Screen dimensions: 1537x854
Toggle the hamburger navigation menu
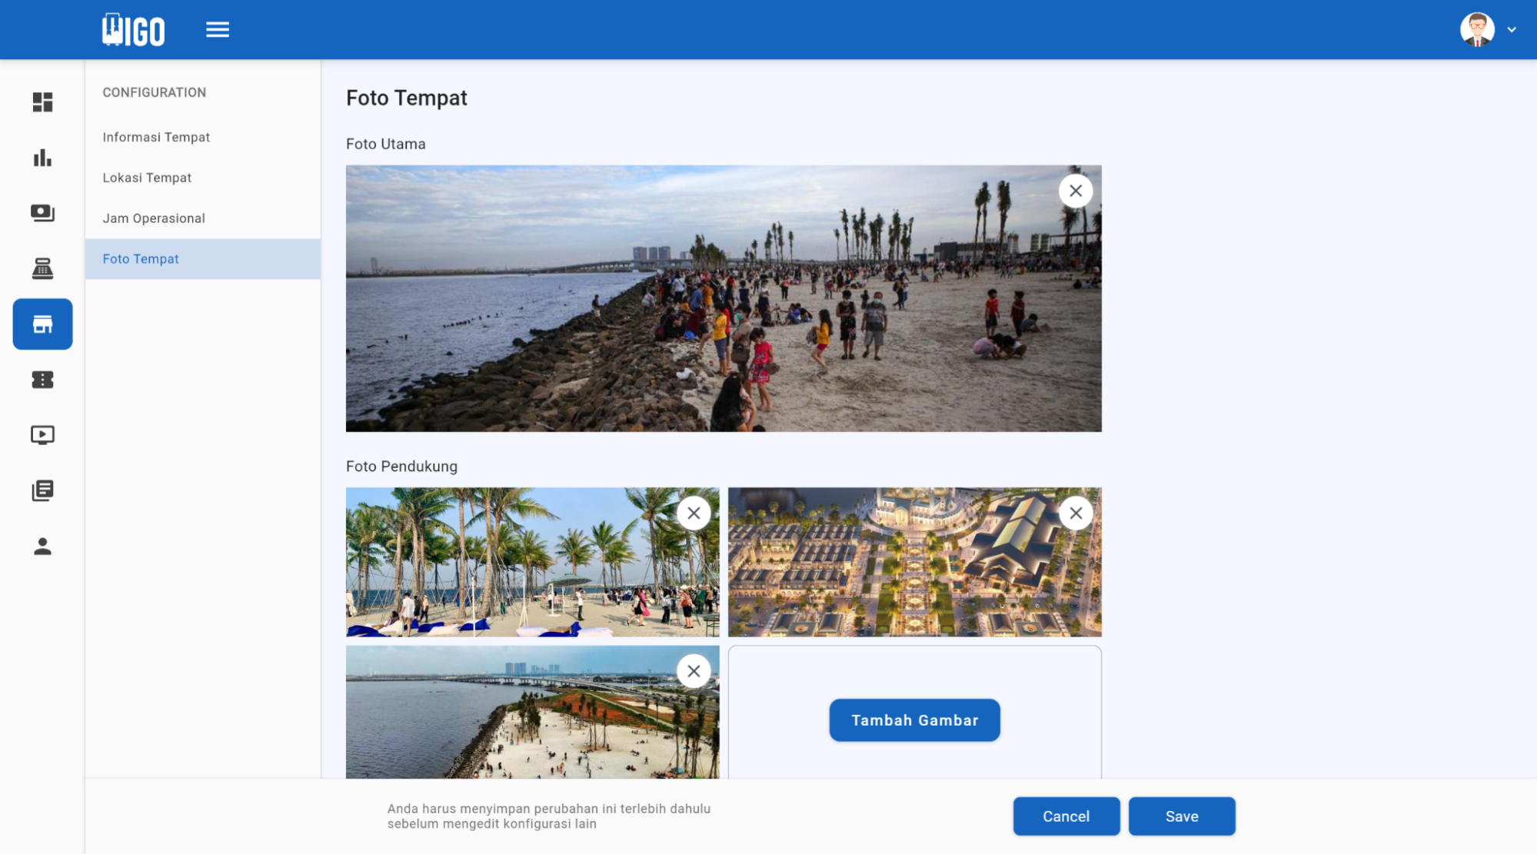[218, 29]
